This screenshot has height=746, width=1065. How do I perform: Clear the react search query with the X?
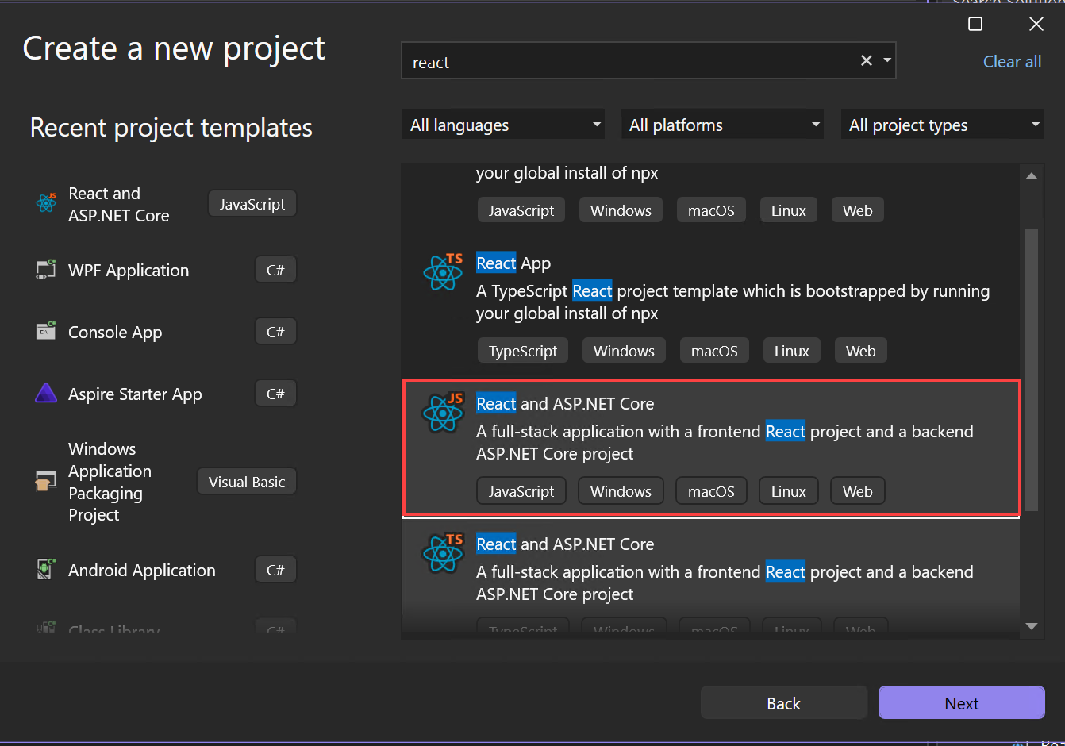866,60
